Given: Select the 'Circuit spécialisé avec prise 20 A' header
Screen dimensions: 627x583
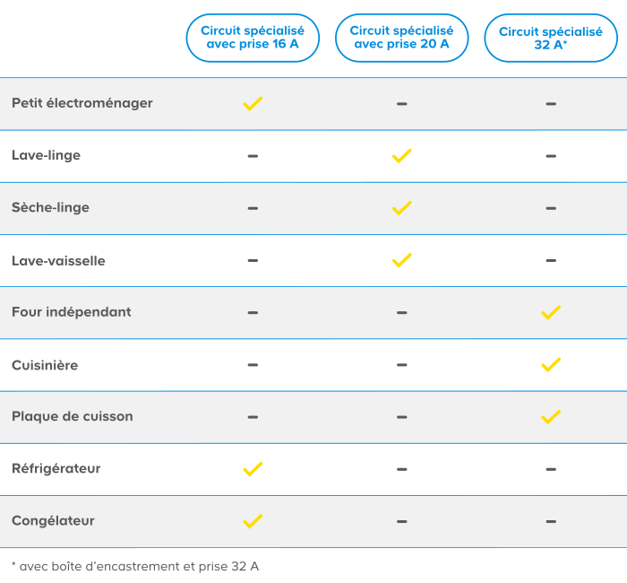Looking at the screenshot, I should click(402, 38).
